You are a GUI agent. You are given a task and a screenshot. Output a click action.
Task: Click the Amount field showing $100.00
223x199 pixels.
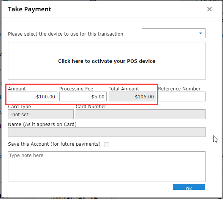point(33,96)
